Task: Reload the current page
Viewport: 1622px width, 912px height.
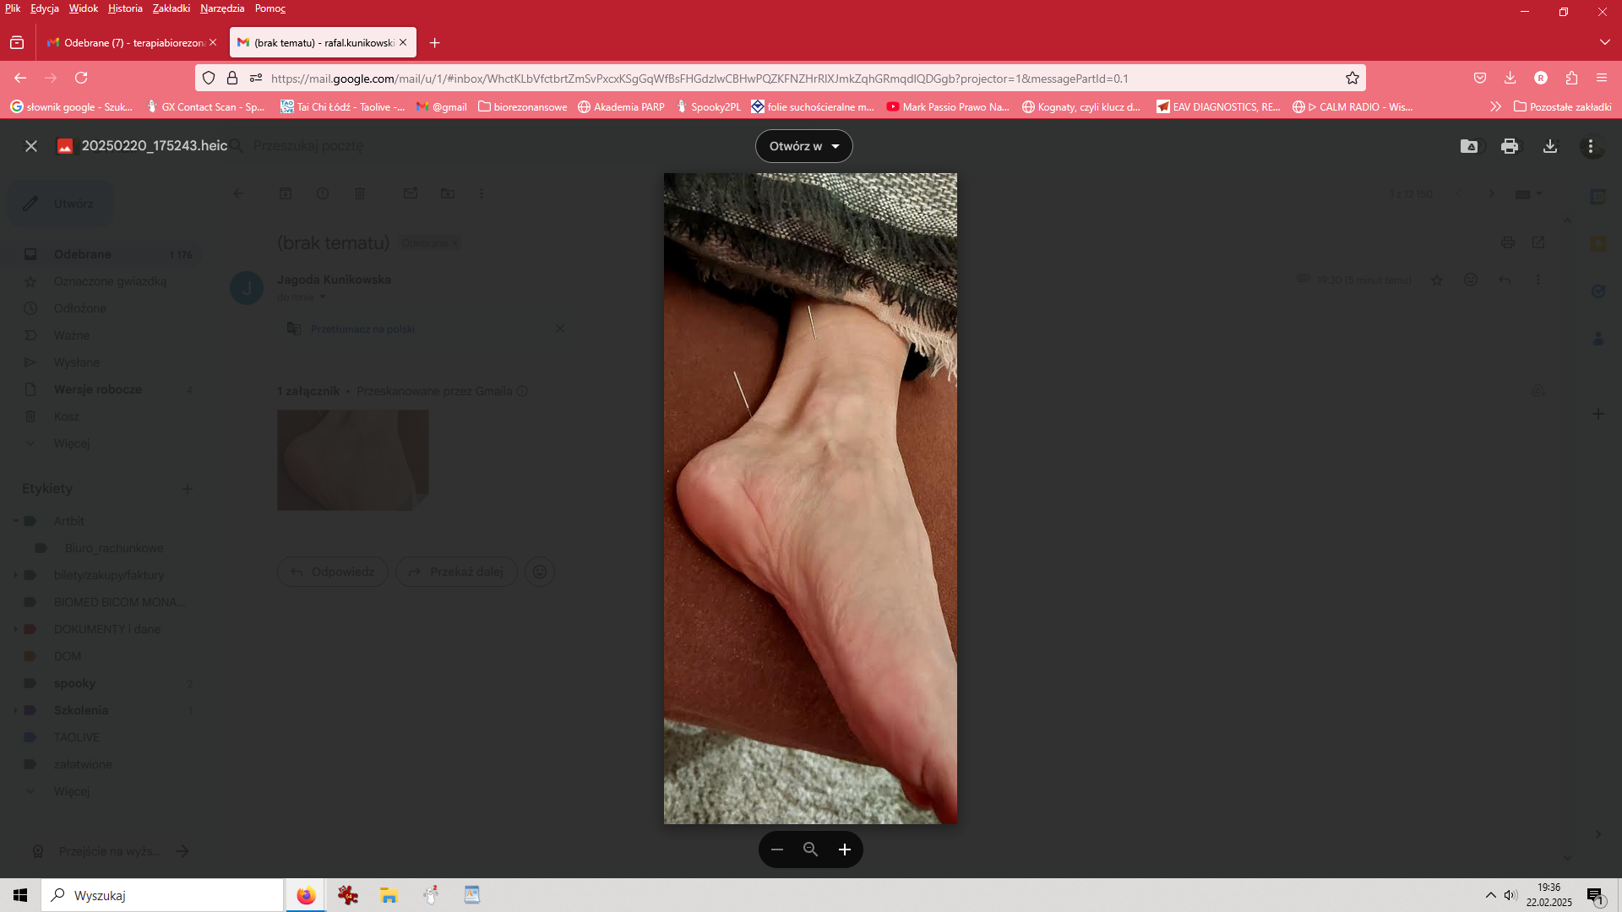Action: (81, 78)
